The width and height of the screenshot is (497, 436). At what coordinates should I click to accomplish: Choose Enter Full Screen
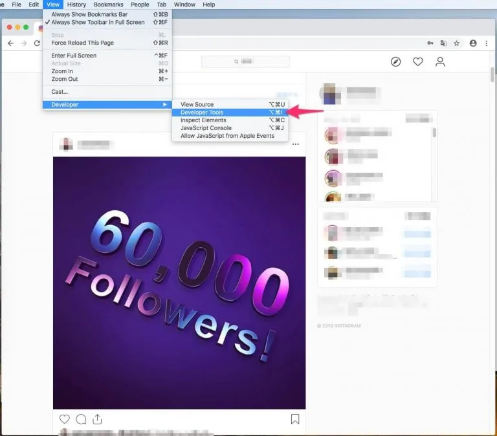(107, 56)
